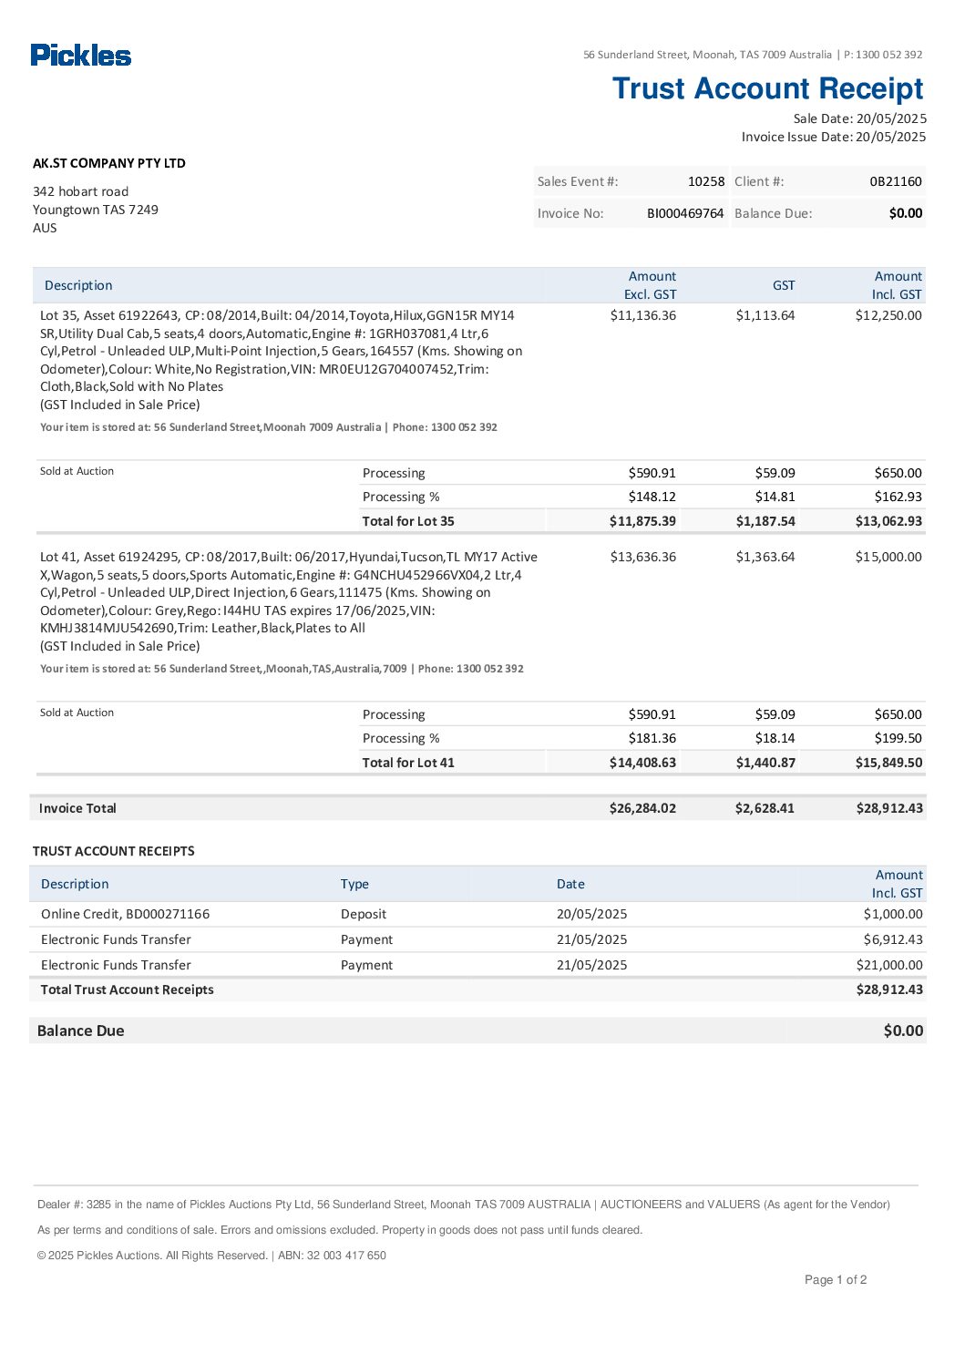The height and width of the screenshot is (1364, 965).
Task: Click the Lot 35 total $13,062.93
Action: coord(888,521)
